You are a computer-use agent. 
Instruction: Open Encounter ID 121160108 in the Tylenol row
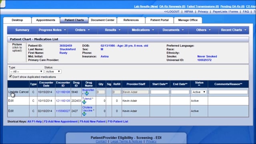pyautogui.click(x=63, y=101)
